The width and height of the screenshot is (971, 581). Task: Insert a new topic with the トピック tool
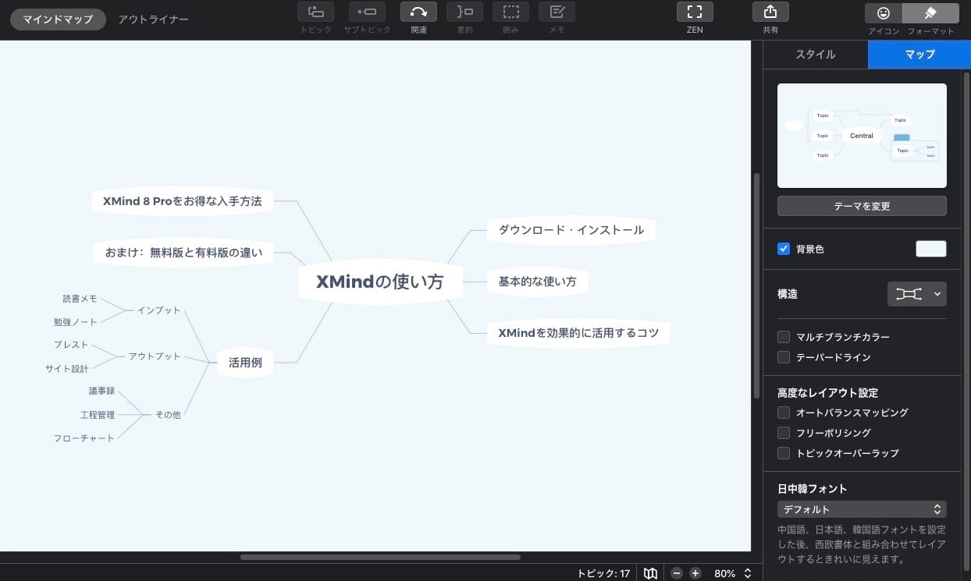coord(315,12)
